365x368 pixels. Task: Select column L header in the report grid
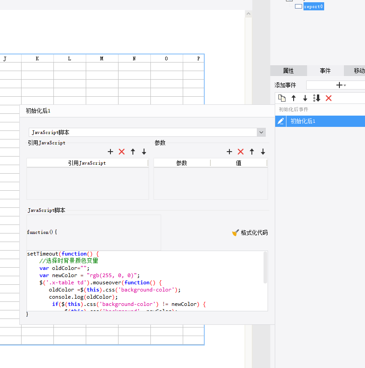[x=70, y=58]
